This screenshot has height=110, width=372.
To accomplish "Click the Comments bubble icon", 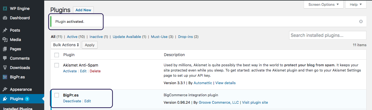I will point(5,58).
